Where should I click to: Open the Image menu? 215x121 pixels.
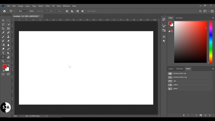[20, 6]
